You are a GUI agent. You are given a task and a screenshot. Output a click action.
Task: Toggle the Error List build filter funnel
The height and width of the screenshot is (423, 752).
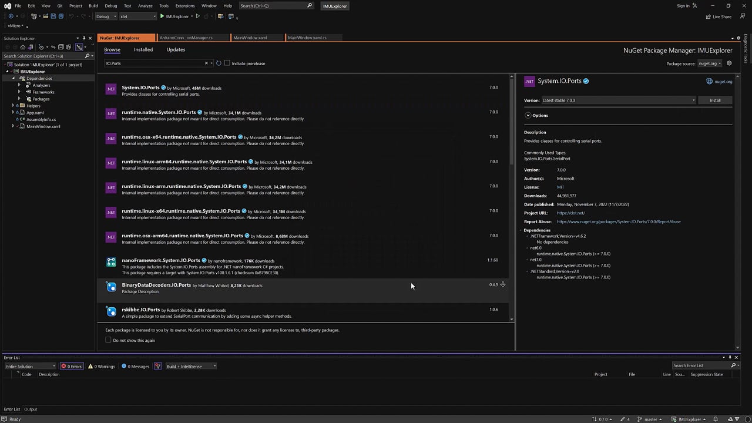click(x=157, y=366)
